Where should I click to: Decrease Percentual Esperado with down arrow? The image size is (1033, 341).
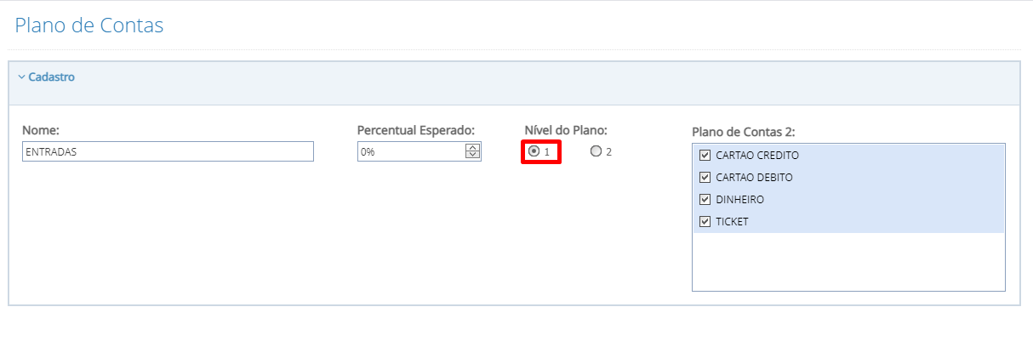pyautogui.click(x=472, y=156)
